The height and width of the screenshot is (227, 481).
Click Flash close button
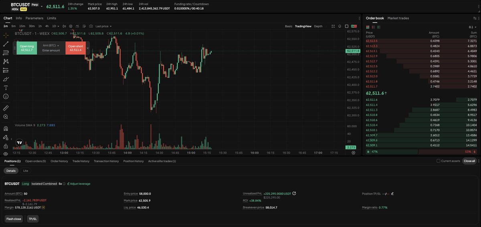click(14, 219)
